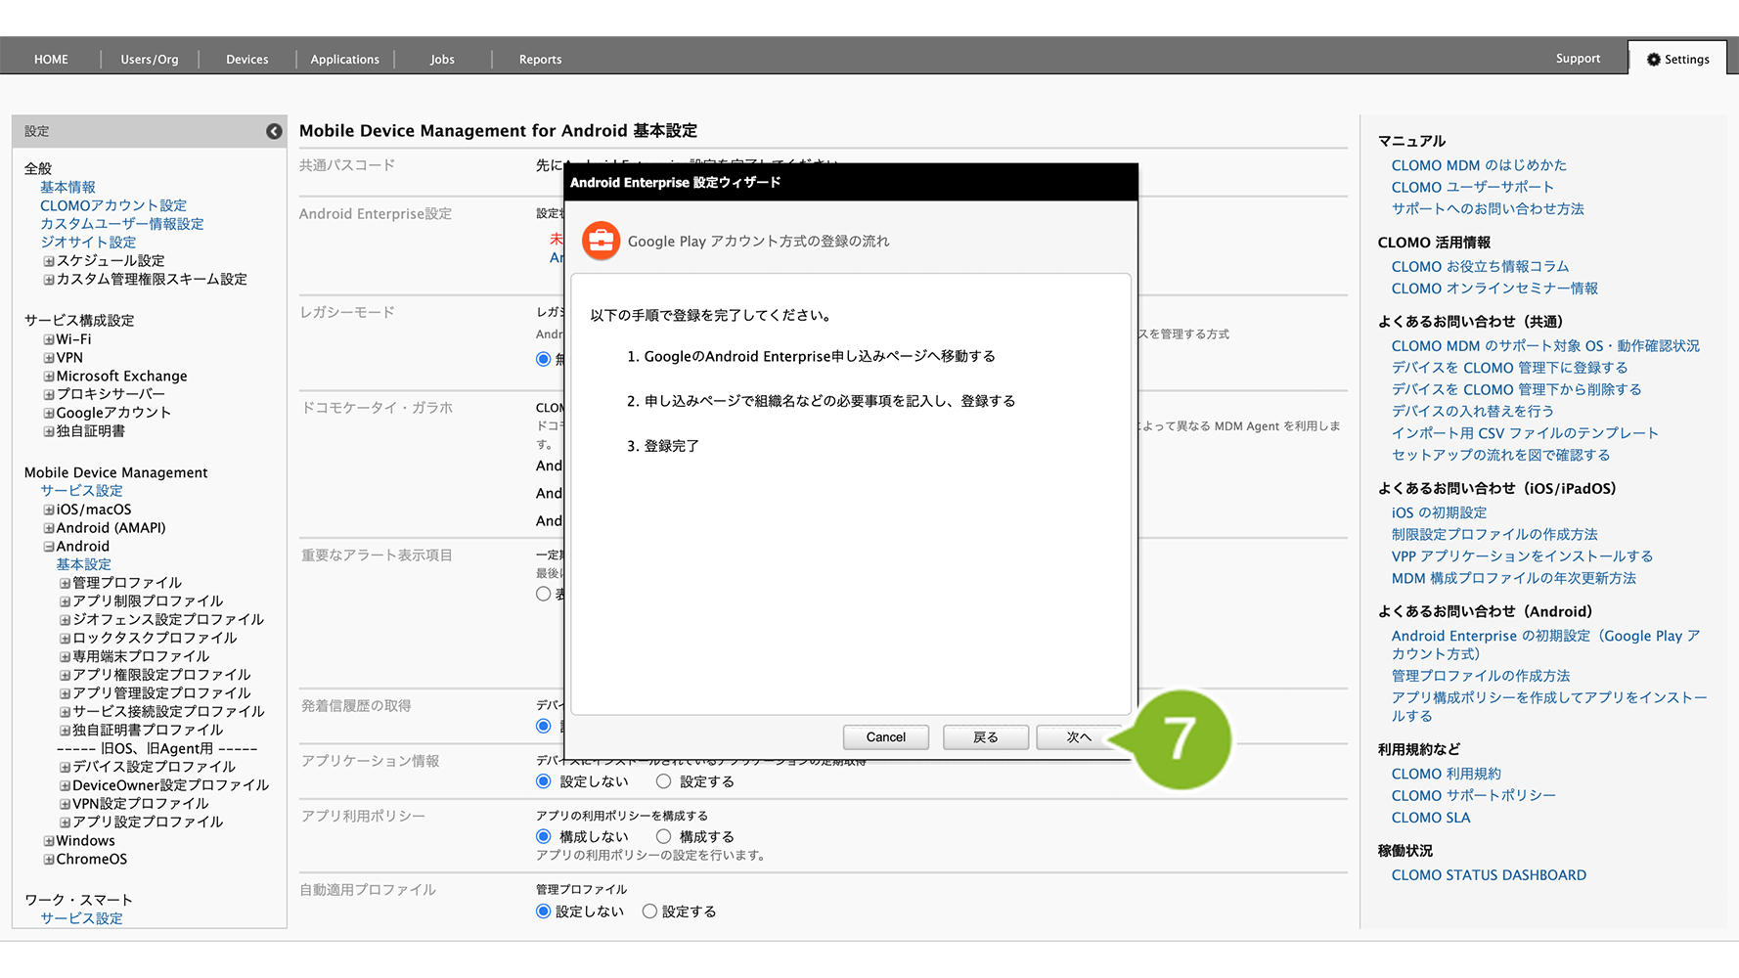Open CLOMO STATUS DASHBOARD link

point(1489,875)
